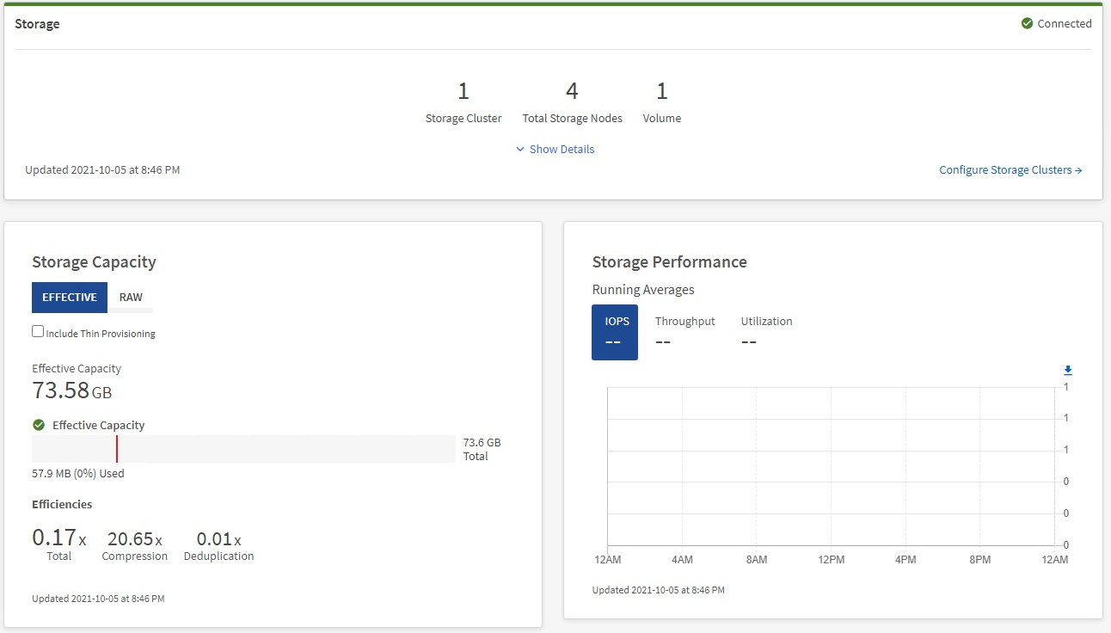Viewport: 1111px width, 633px height.
Task: Switch to the EFFECTIVE capacity tab
Action: click(70, 298)
